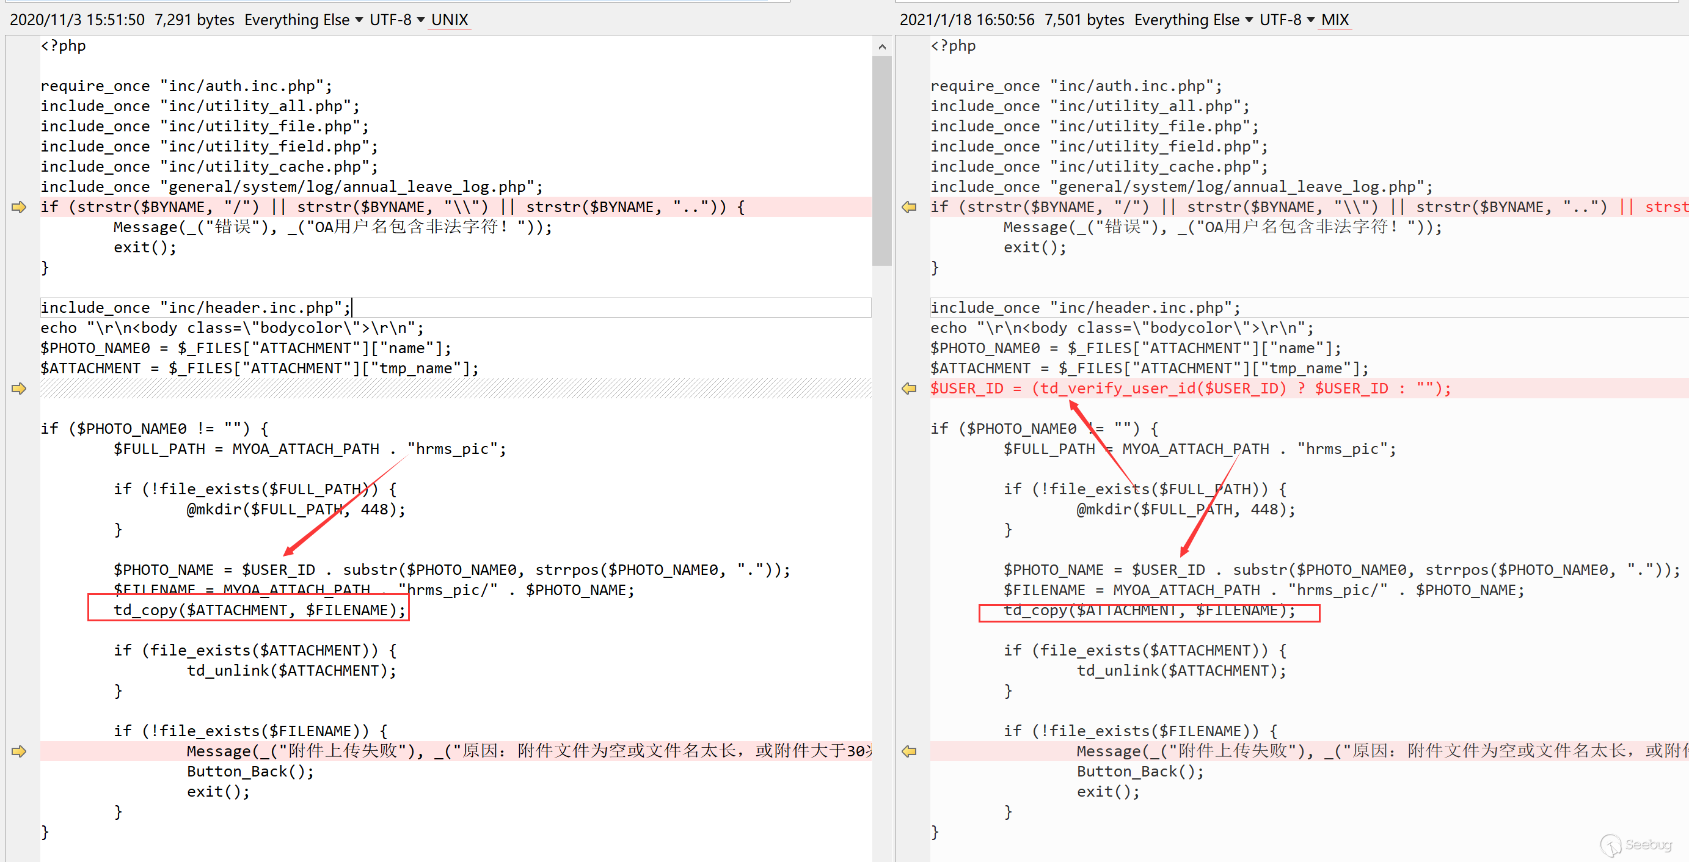1689x862 pixels.
Task: Click the MIX line ending label
Action: pos(1335,20)
